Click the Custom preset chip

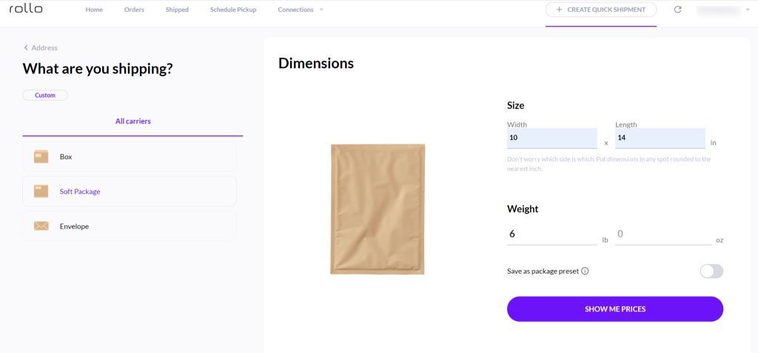(45, 95)
